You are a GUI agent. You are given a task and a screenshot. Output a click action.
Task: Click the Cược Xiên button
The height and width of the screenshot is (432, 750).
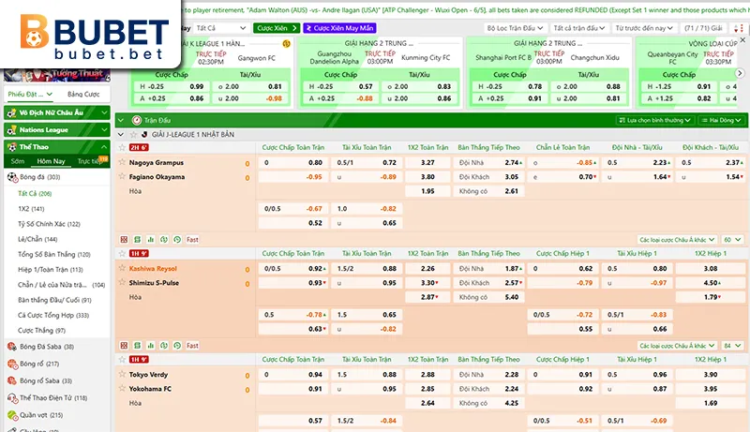click(x=277, y=28)
